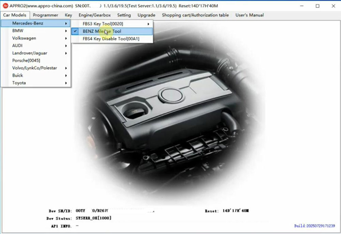This screenshot has height=234, width=341.
Task: Expand the Volkswagen car model submenu
Action: 24,38
